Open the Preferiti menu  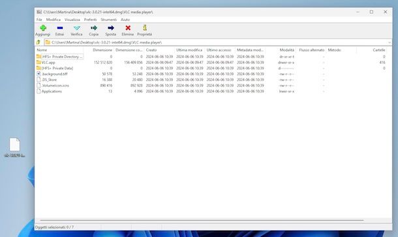point(90,20)
